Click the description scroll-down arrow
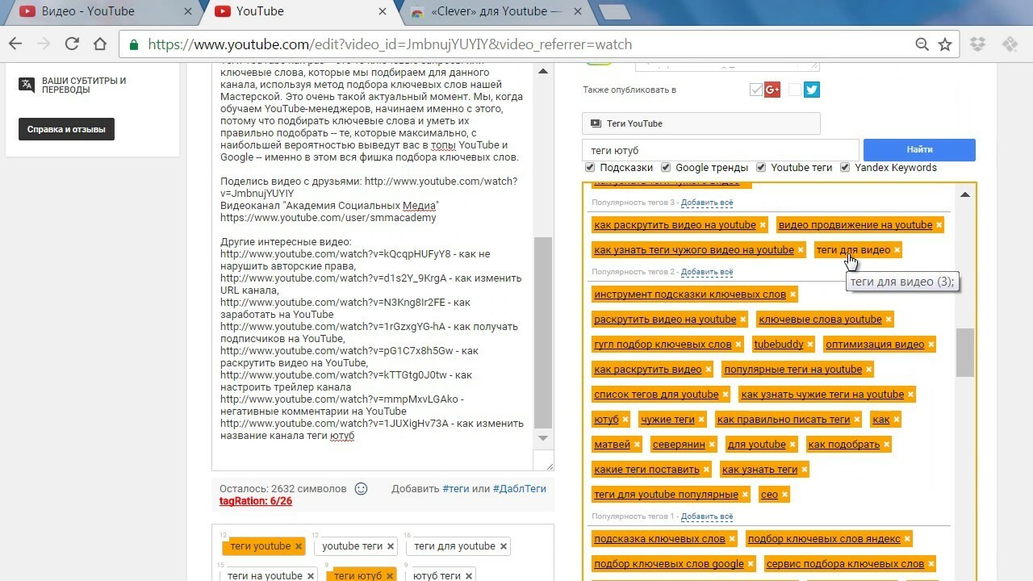Viewport: 1033px width, 581px height. [543, 438]
